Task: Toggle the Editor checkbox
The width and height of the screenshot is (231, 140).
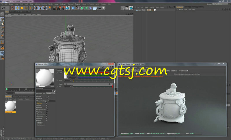Action: point(47,121)
